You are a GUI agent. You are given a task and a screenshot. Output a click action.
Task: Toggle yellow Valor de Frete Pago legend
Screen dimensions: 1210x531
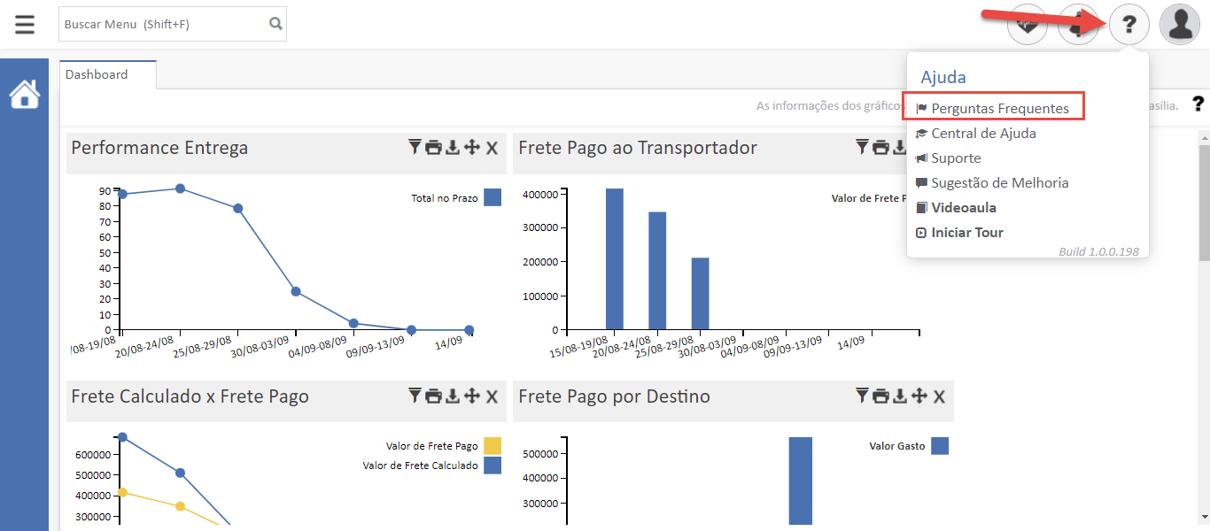point(493,446)
